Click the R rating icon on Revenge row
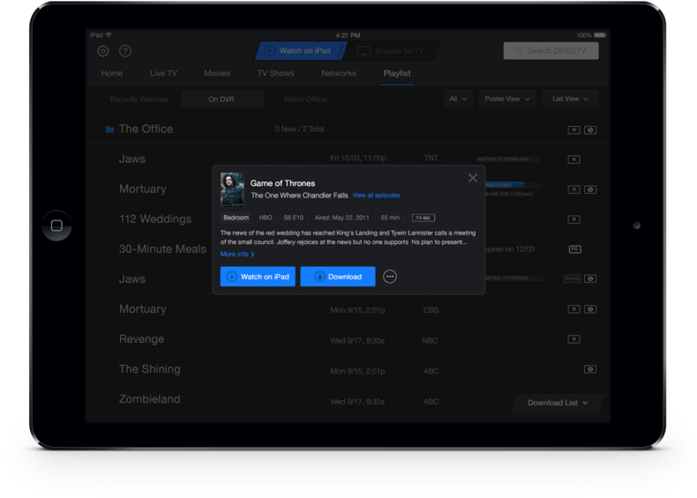 click(573, 339)
